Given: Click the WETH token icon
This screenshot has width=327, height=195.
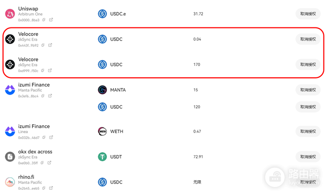Looking at the screenshot, I should tap(102, 131).
